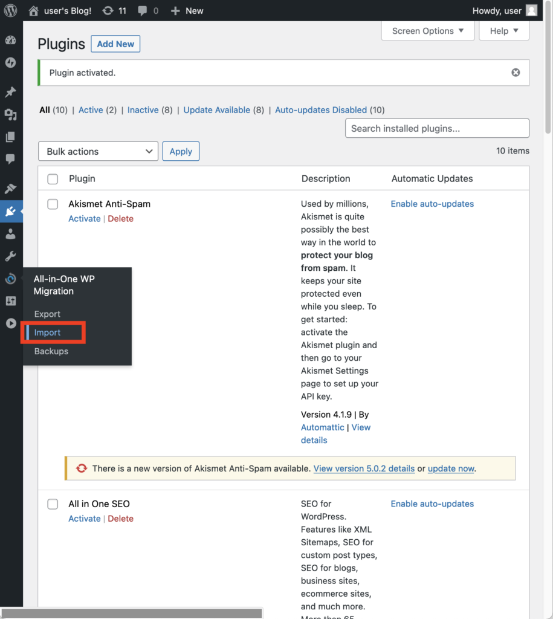Open the Pages sidebar icon

tap(11, 137)
